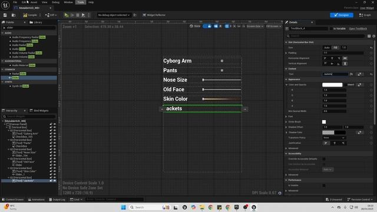
Task: Click the DPI Scale settings gear
Action: tap(280, 193)
